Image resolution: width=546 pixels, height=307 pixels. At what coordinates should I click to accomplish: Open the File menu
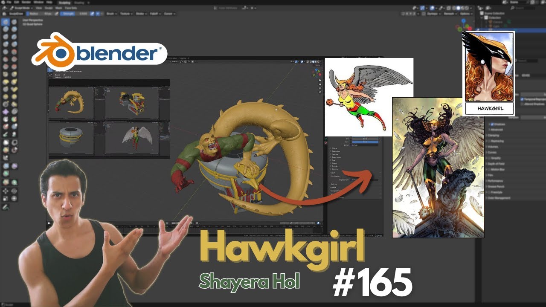pyautogui.click(x=9, y=2)
